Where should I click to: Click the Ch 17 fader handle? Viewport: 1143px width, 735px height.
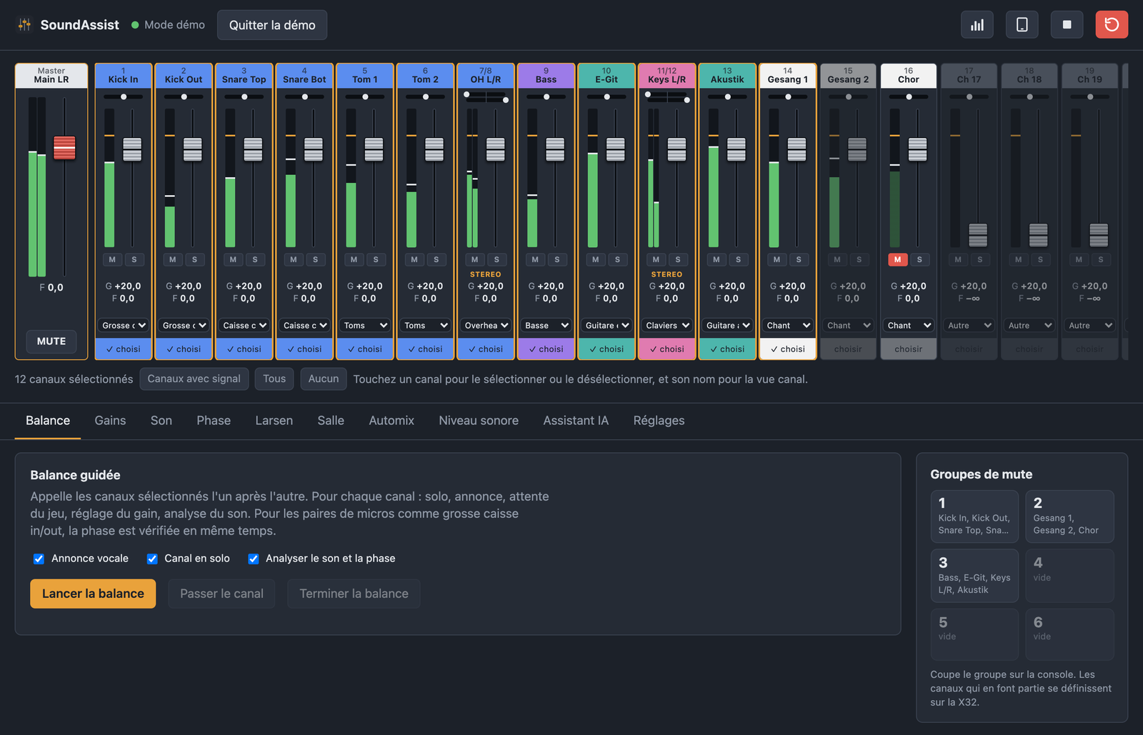coord(978,235)
